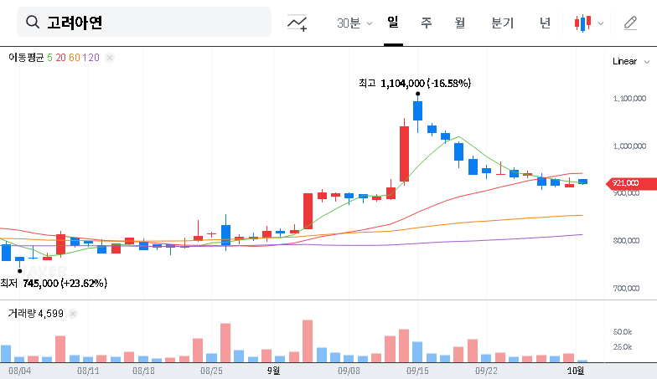657x379 pixels.
Task: Click the 최저 745,000 low price marker
Action: 54,283
